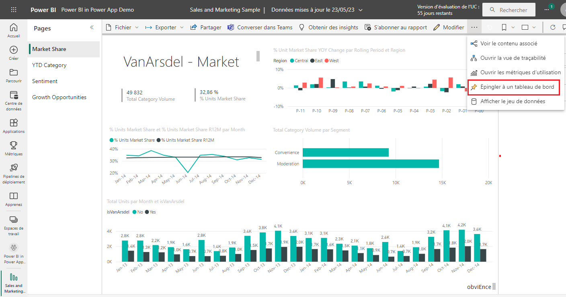Click the East region legend swatch
This screenshot has height=297, width=566.
[312, 61]
